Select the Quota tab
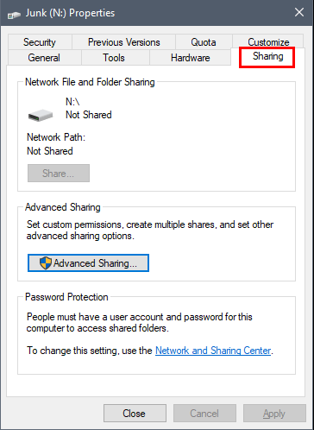This screenshot has width=314, height=430. (x=204, y=42)
